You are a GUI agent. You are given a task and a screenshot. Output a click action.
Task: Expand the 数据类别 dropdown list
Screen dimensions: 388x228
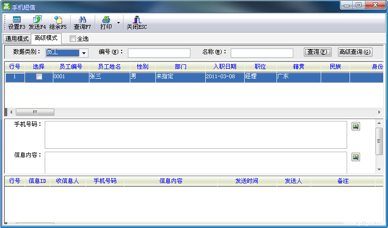point(84,53)
